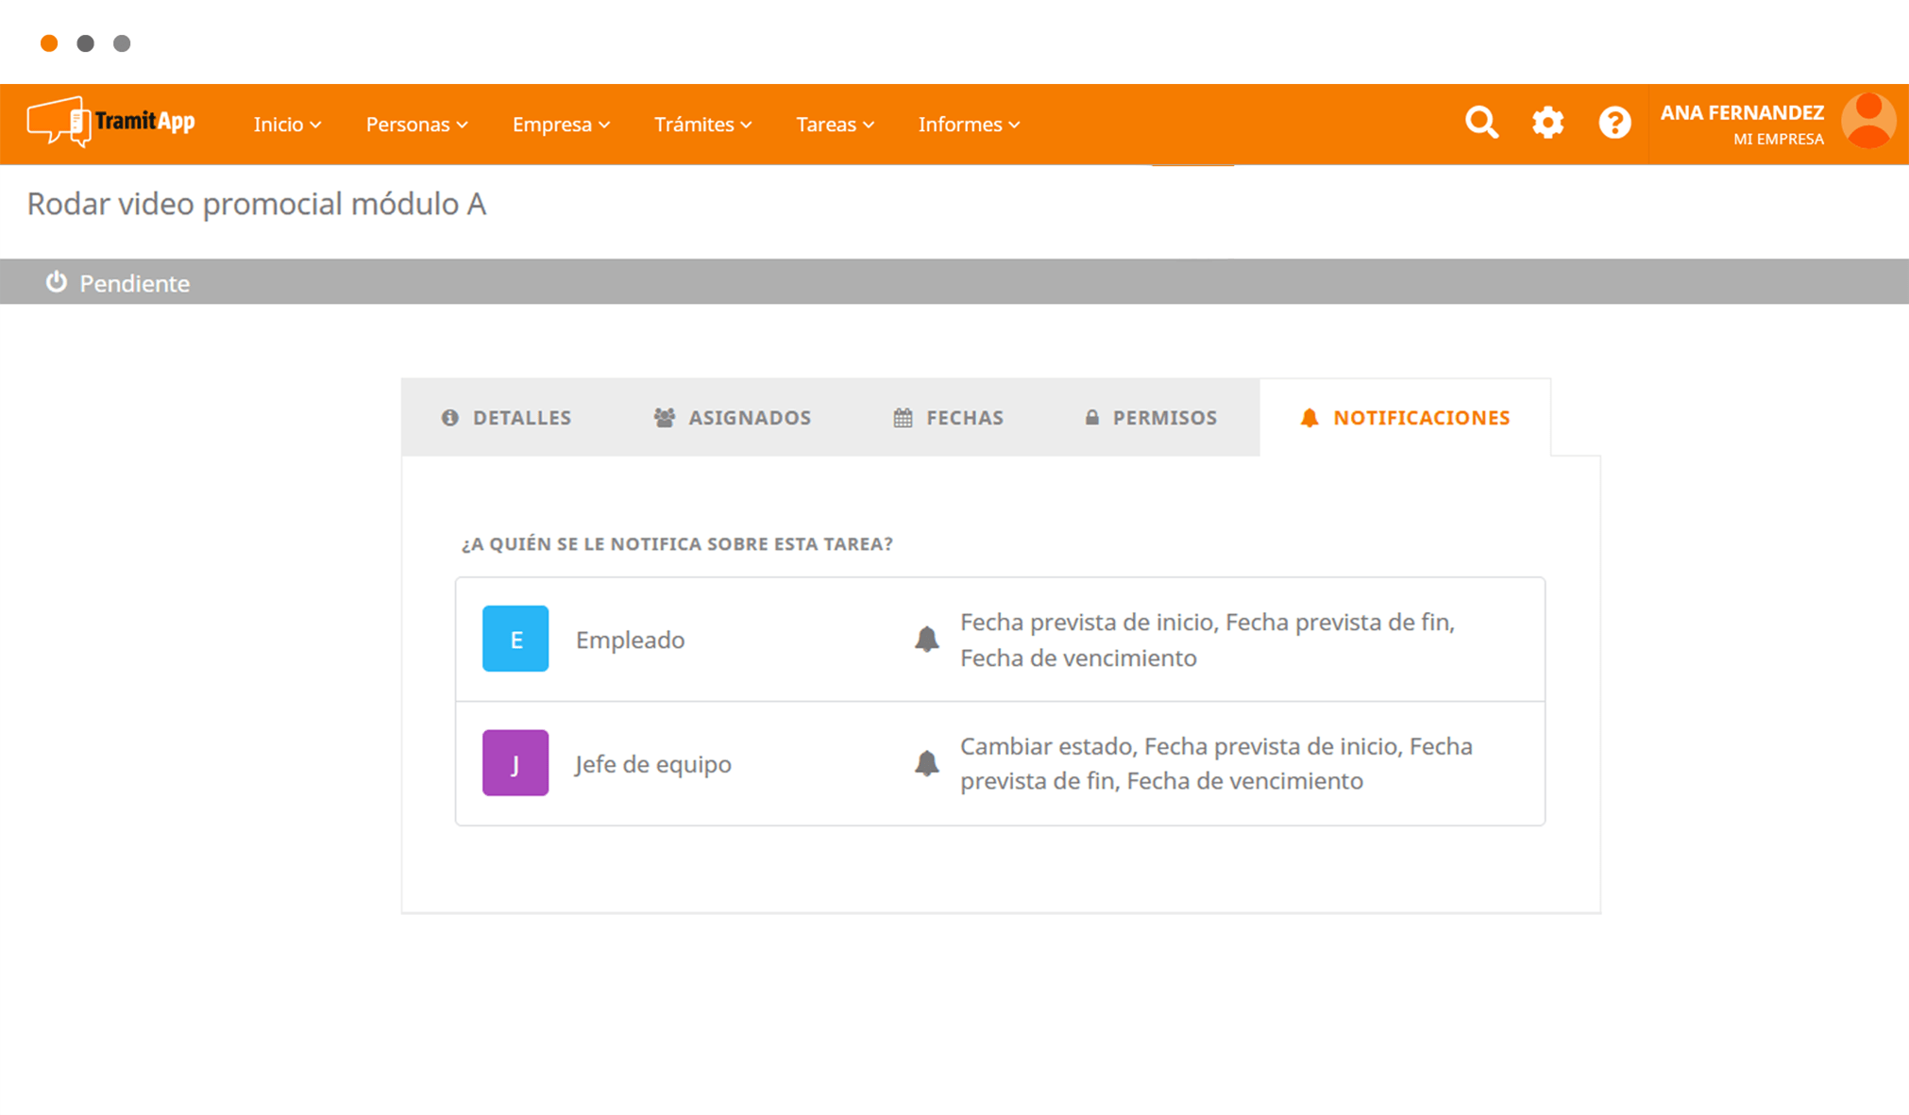Click the info icon on Detalles tab

coord(450,417)
